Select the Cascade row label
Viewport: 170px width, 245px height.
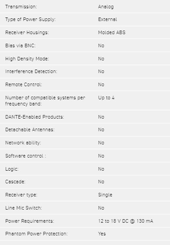pos(15,182)
